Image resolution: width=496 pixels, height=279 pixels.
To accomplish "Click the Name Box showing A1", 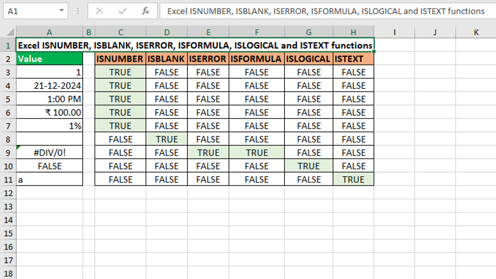I will tap(36, 11).
